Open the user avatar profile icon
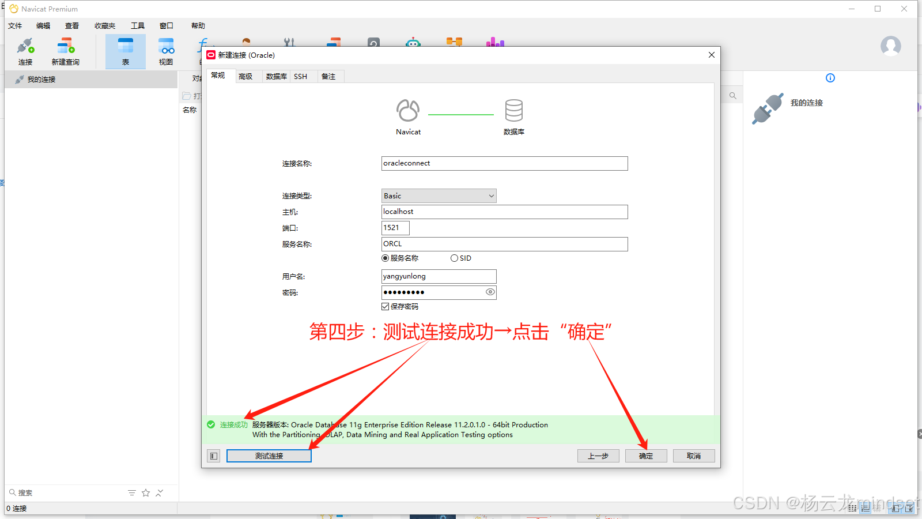This screenshot has height=519, width=922. point(891,46)
